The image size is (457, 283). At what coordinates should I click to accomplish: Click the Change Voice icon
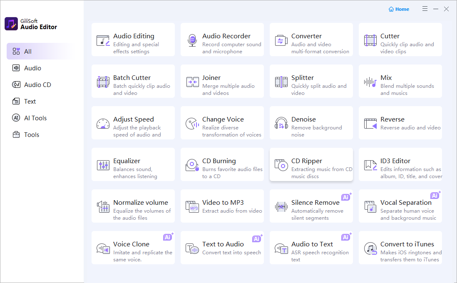192,124
